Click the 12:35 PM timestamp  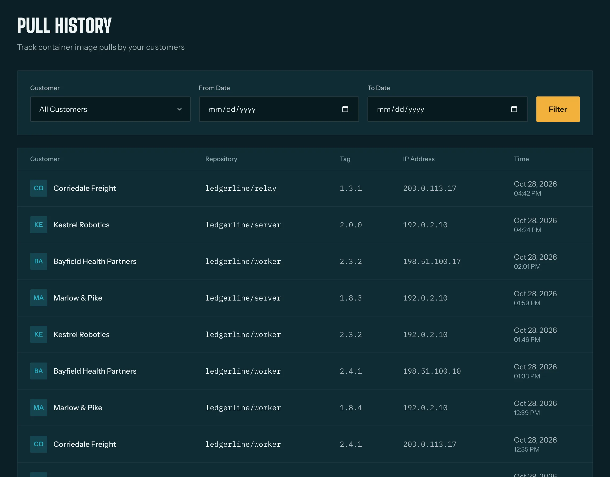click(527, 449)
